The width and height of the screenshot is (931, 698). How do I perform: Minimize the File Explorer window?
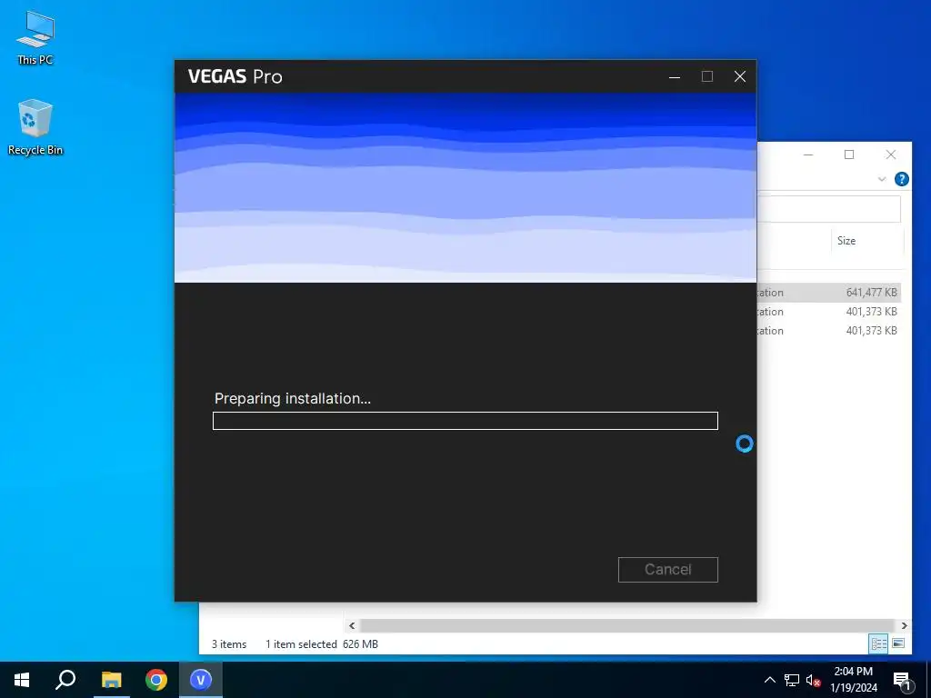click(x=808, y=155)
